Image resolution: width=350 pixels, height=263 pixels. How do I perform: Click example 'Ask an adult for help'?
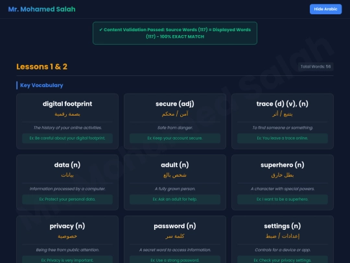pyautogui.click(x=175, y=199)
